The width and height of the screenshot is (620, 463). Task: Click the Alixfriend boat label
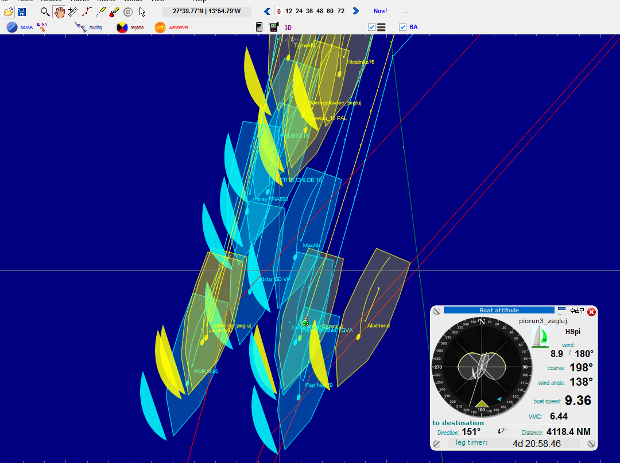click(378, 325)
